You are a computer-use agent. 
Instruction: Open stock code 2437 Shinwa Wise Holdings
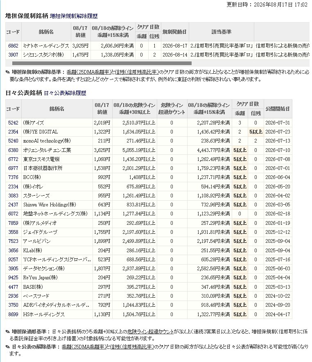[13, 205]
